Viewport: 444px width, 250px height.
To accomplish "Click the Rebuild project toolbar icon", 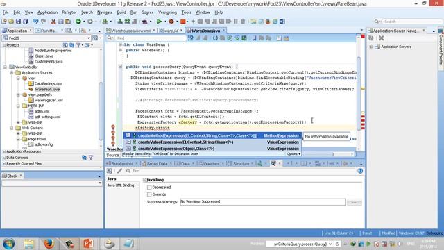I will (x=127, y=22).
